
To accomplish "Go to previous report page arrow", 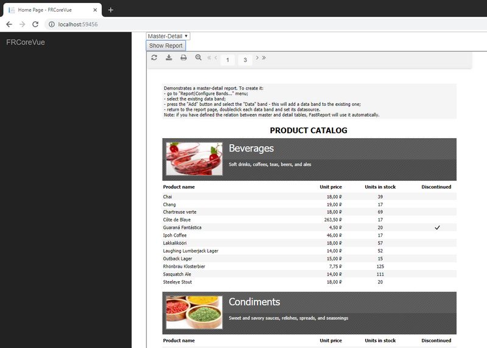I will [x=216, y=58].
